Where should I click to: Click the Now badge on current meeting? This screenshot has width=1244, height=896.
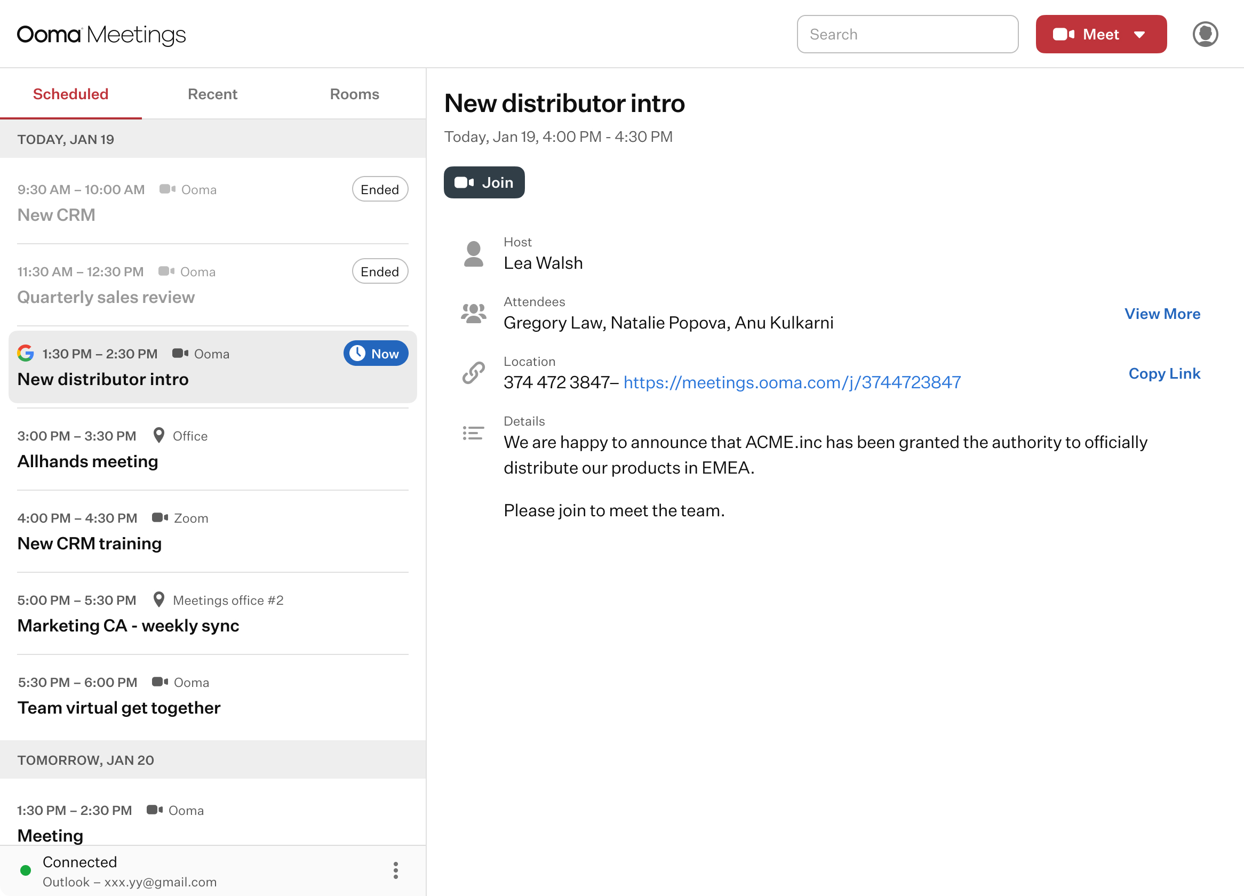pyautogui.click(x=376, y=353)
